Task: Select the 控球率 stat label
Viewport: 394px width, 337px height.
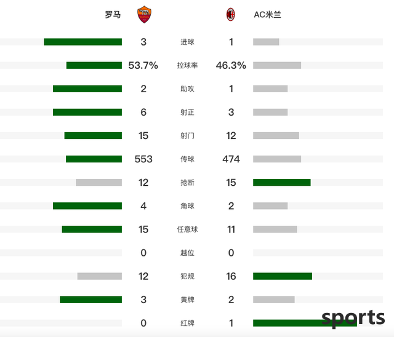Action: click(187, 65)
